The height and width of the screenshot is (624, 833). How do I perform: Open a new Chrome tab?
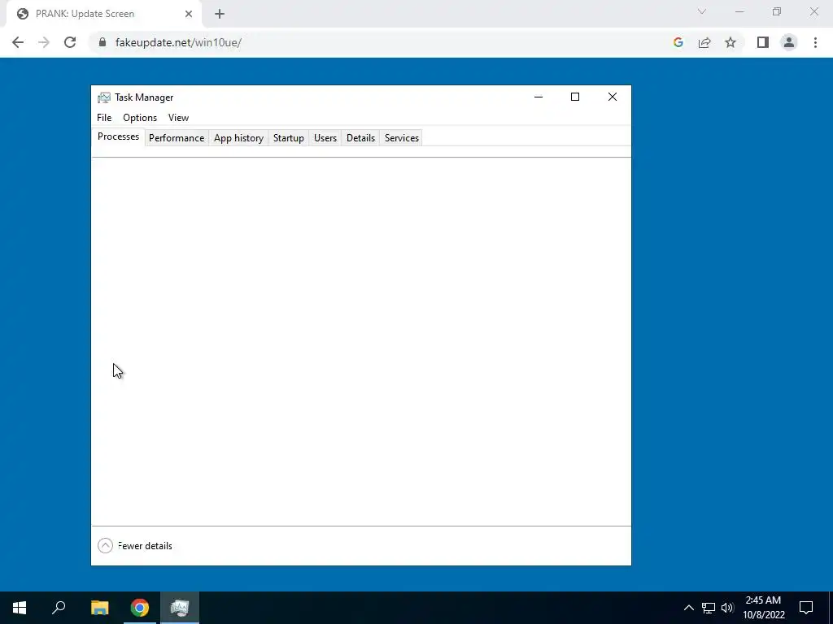(x=220, y=14)
